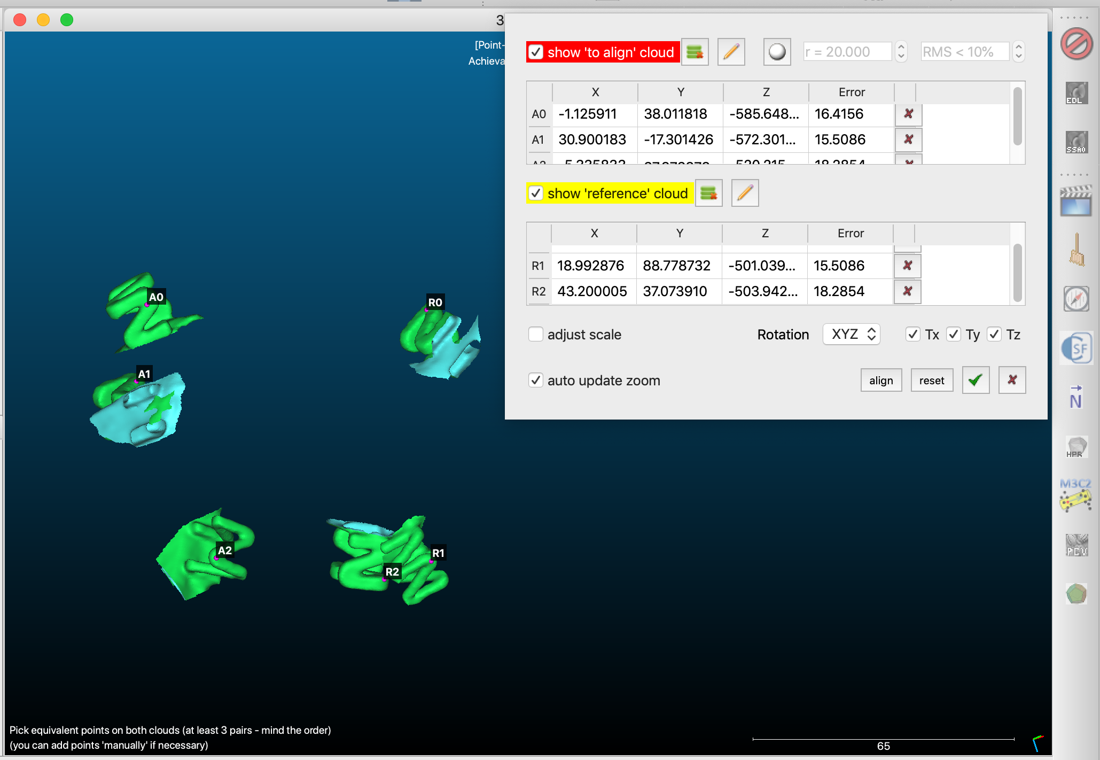Click the aligned points table scrollbar
The width and height of the screenshot is (1100, 760).
pyautogui.click(x=1018, y=117)
